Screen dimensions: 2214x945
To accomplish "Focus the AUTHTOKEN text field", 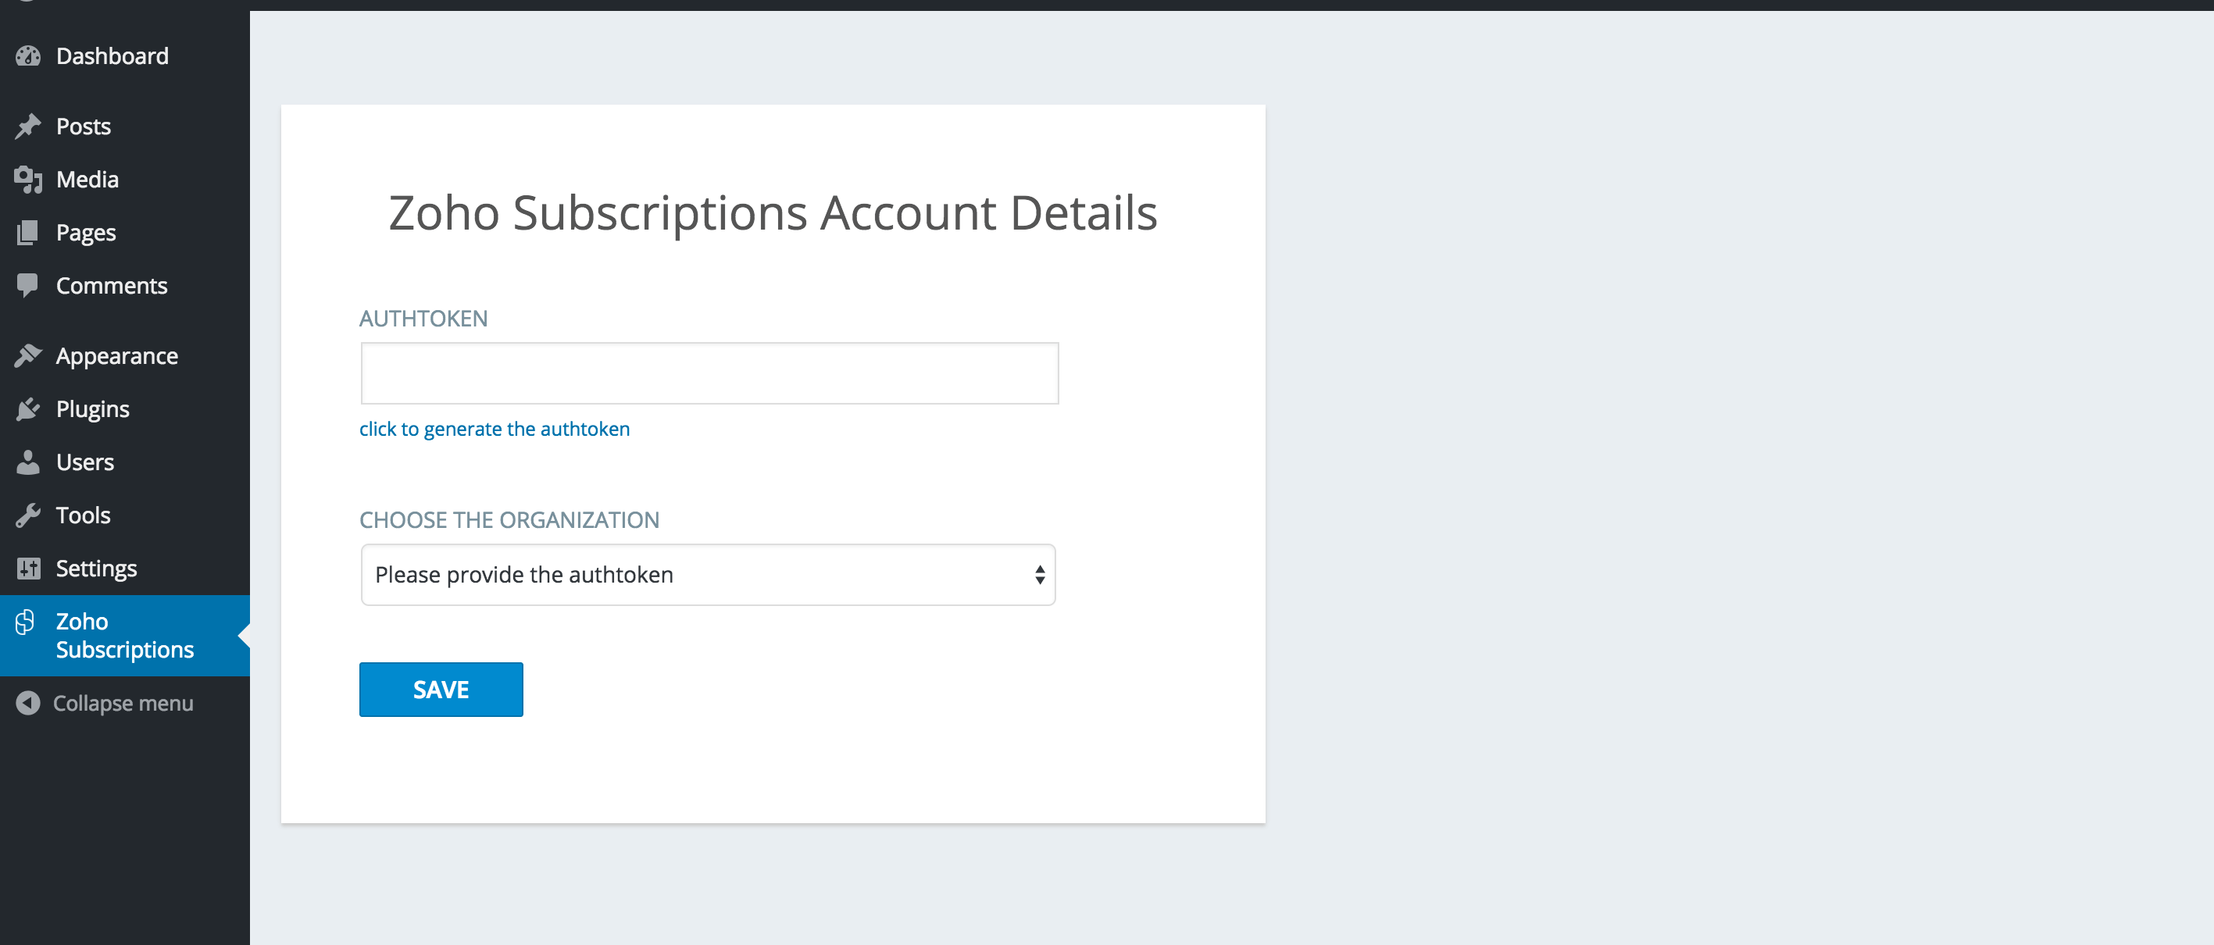I will 709,373.
